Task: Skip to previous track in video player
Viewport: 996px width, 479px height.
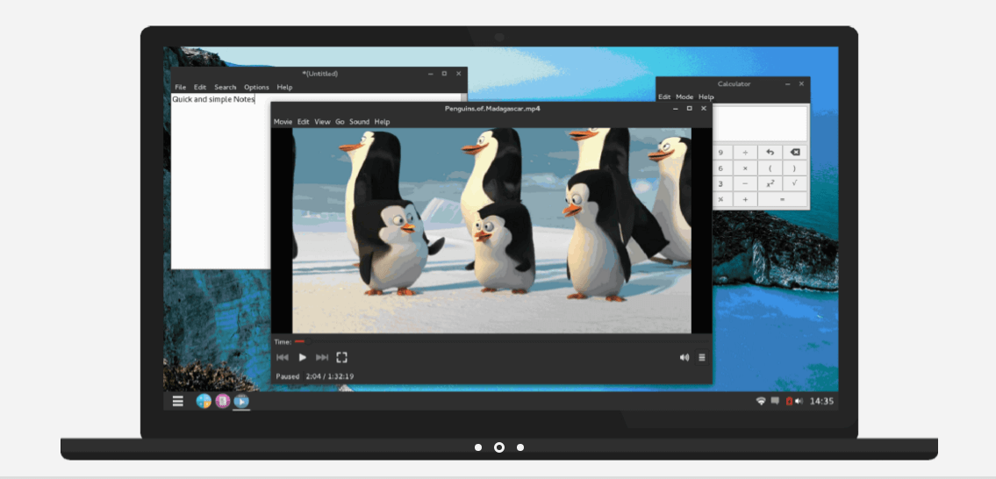Action: click(283, 358)
